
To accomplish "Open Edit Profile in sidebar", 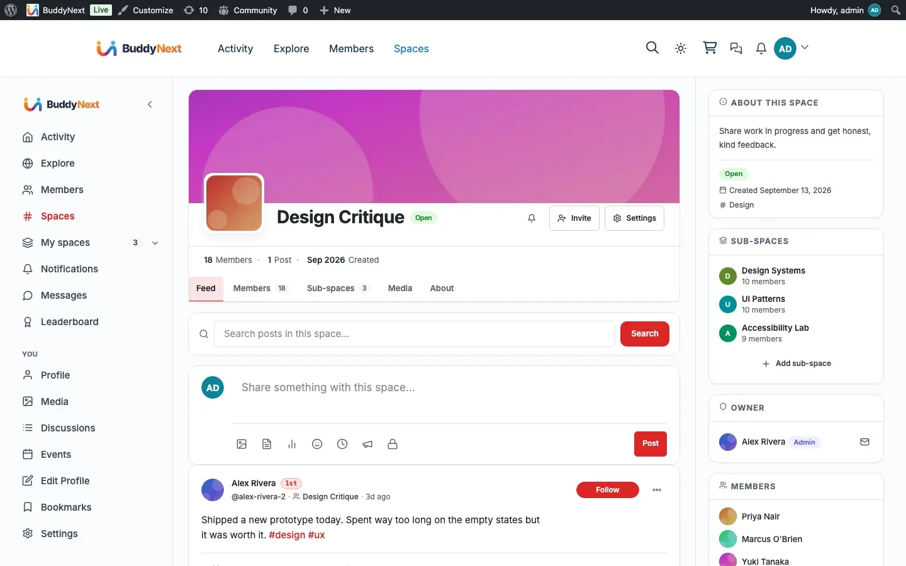I will pos(65,481).
